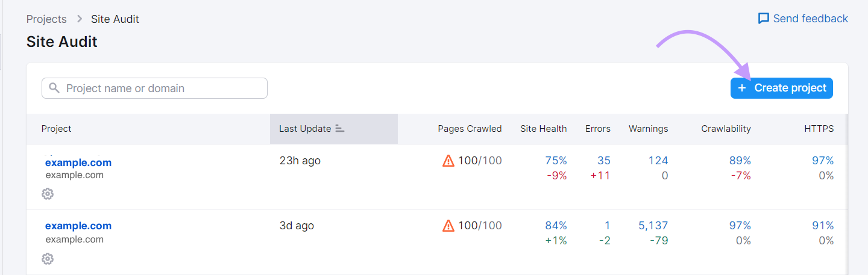Click the search magnifier icon
This screenshot has width=868, height=275.
click(54, 88)
